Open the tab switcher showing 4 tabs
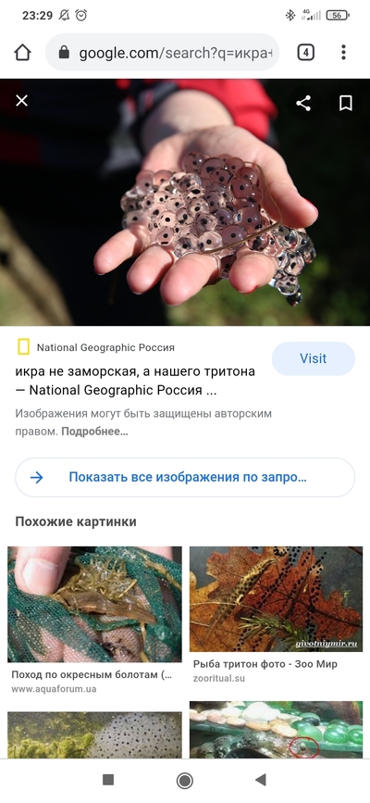Viewport: 370px width, 803px height. 305,52
